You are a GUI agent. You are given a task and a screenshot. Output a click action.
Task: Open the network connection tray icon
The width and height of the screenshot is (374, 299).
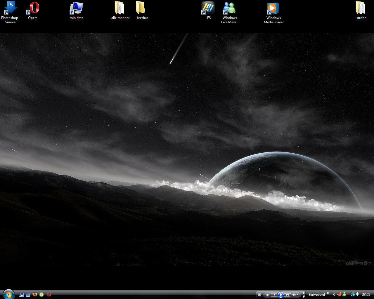point(352,294)
